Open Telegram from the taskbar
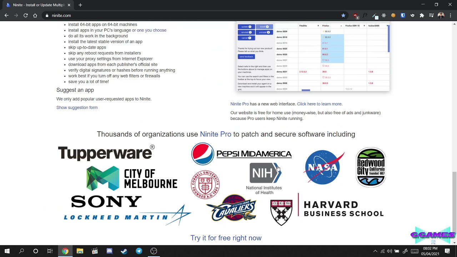The image size is (457, 257). click(x=139, y=251)
